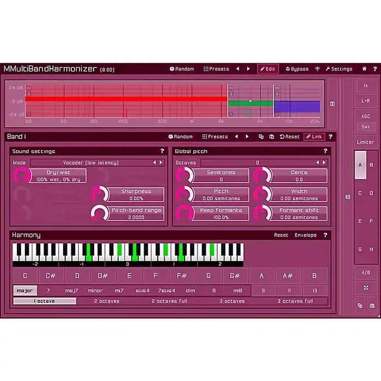Screen dimensions: 381x381
Task: Select next Band 1 preset arrow
Action: click(x=247, y=137)
